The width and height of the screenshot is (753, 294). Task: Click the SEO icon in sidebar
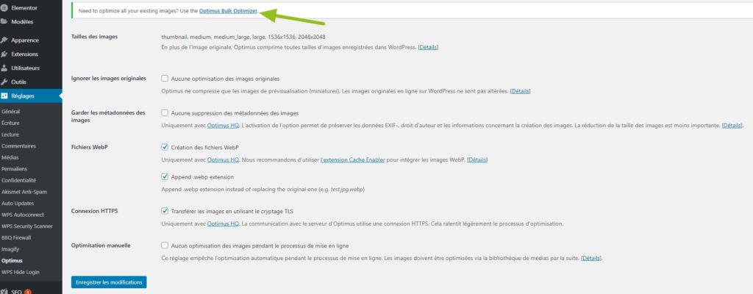[4, 291]
